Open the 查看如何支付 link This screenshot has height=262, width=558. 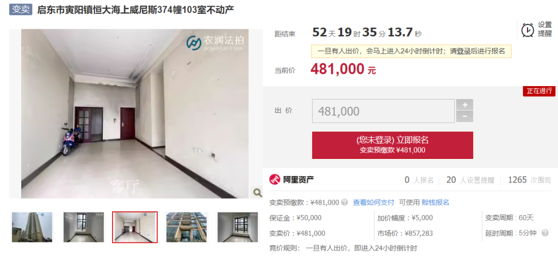point(374,202)
